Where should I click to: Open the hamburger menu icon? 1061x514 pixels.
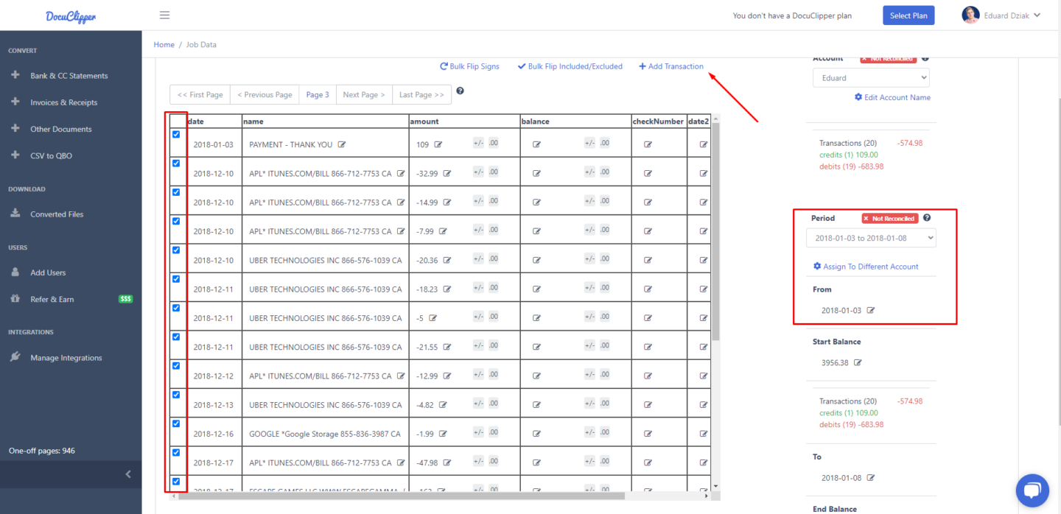(x=164, y=15)
